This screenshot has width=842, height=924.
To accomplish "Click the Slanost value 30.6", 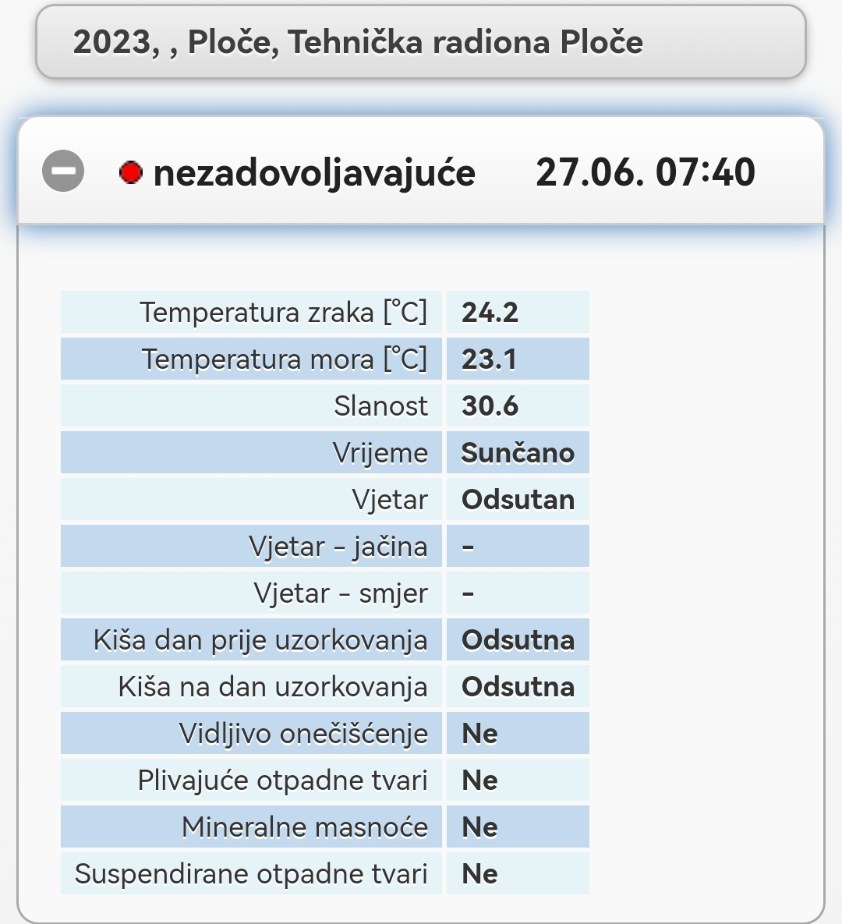I will point(490,406).
